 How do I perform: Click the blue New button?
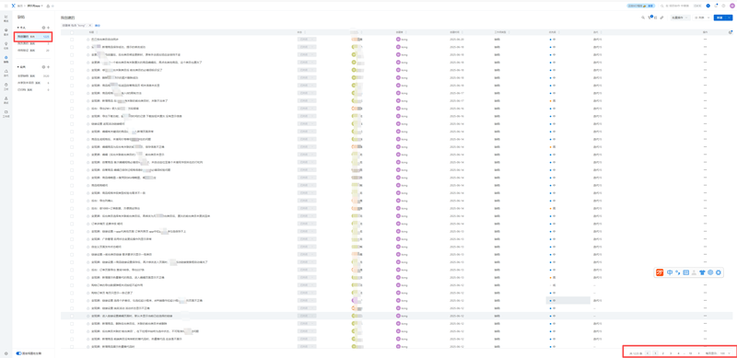click(x=722, y=17)
